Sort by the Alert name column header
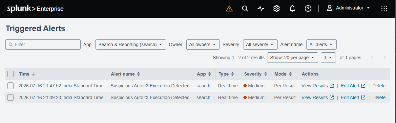 (126, 74)
